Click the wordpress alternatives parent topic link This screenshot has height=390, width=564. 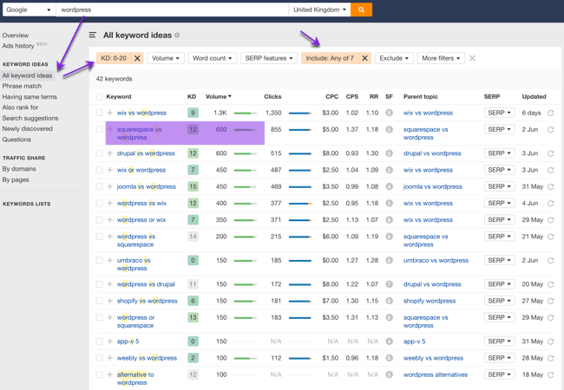(x=435, y=374)
